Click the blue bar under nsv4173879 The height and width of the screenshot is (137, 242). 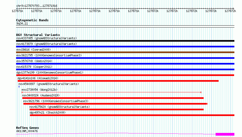point(125,47)
